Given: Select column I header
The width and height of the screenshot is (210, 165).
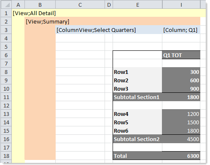Looking at the screenshot, I should click(x=181, y=5).
